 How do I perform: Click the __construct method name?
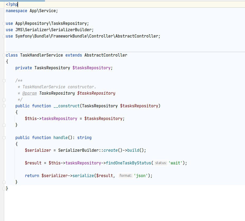pos(67,106)
